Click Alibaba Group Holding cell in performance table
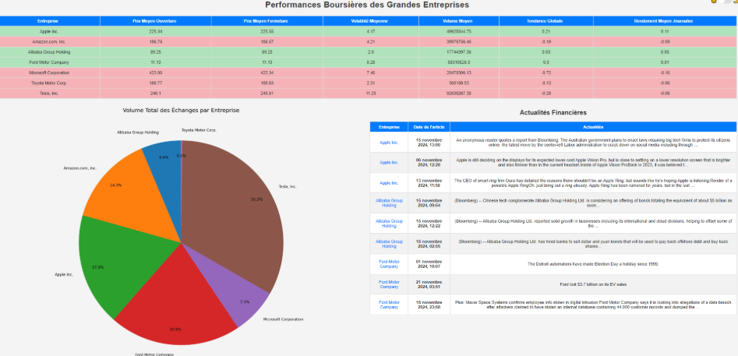 tap(50, 52)
